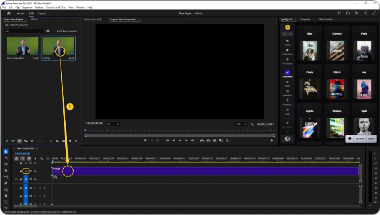Screen dimensions: 380x215
Task: Click the Import workspace button
Action: (21, 13)
